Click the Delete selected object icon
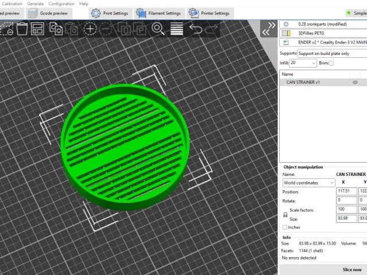367x275 pixels. click(x=6, y=29)
